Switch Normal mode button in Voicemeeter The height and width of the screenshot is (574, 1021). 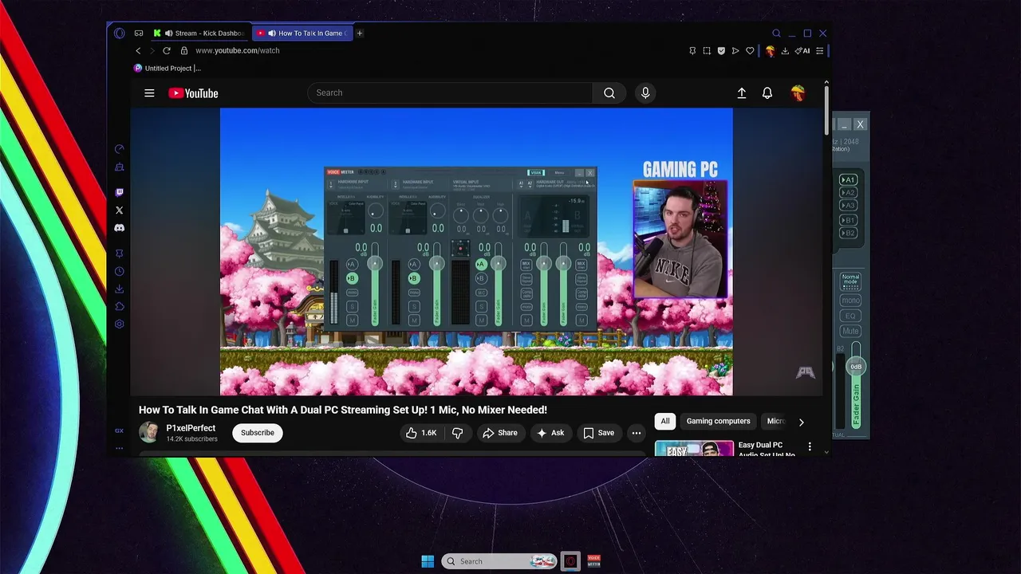(x=850, y=281)
